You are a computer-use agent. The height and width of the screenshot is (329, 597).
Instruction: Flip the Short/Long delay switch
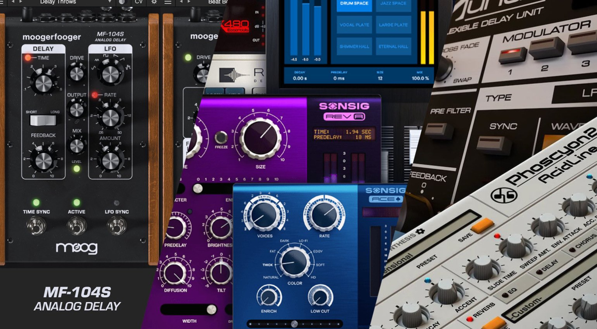coord(43,121)
